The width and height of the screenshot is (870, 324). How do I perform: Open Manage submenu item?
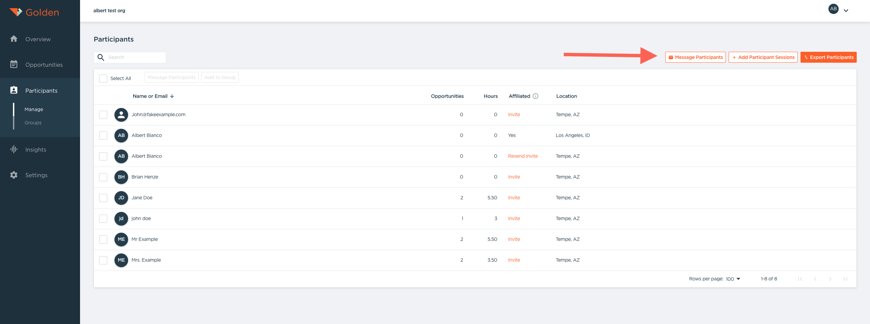[x=34, y=109]
